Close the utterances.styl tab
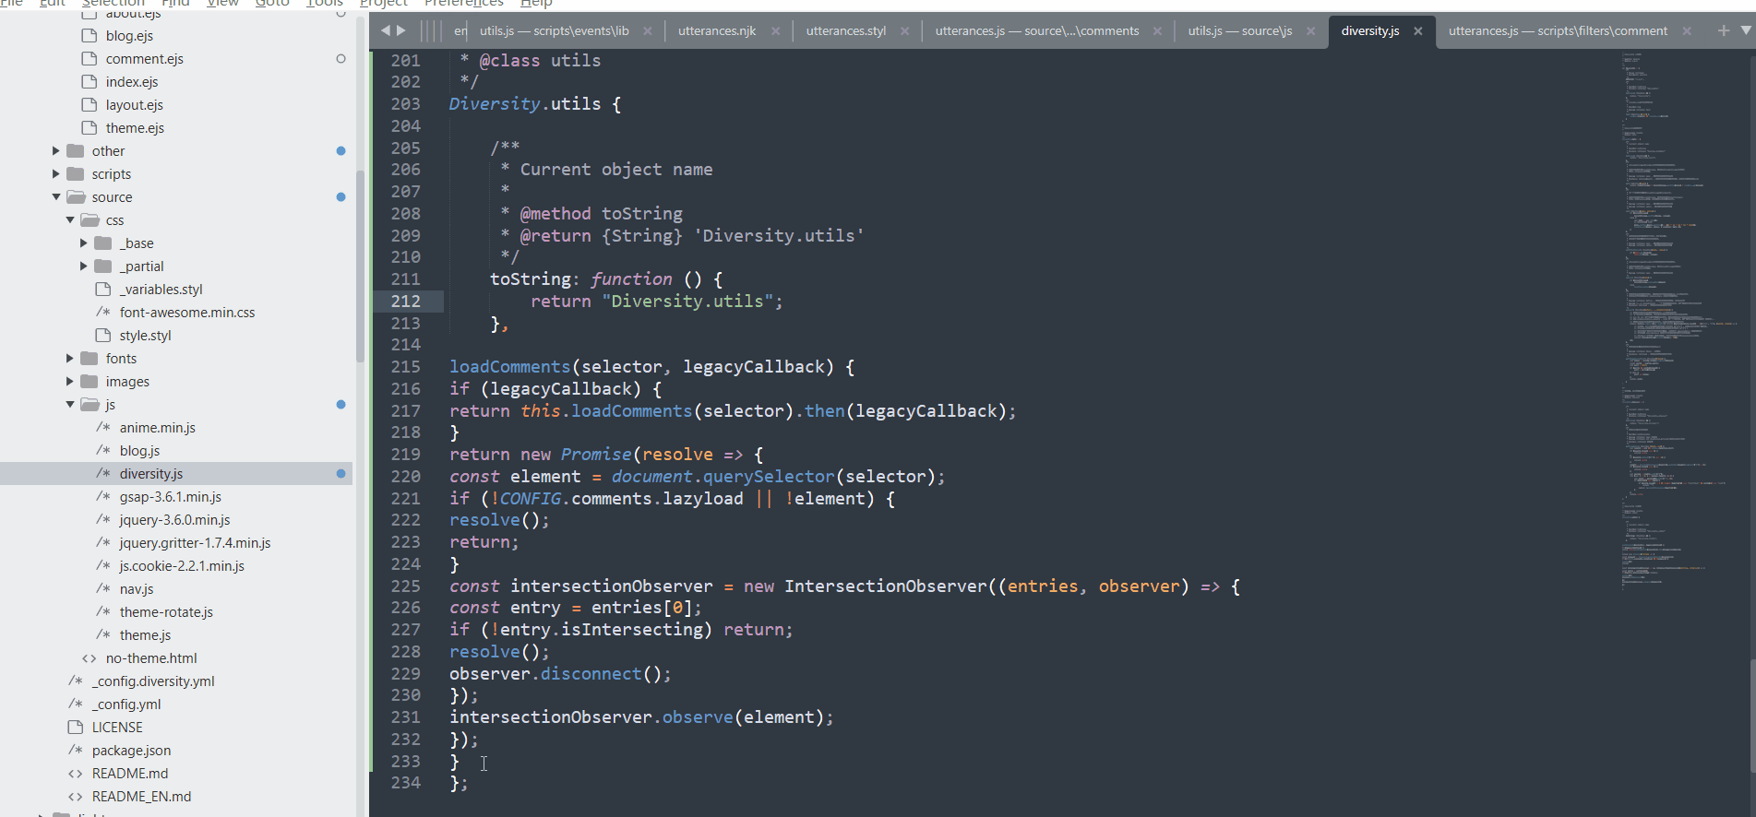1756x817 pixels. pyautogui.click(x=904, y=31)
